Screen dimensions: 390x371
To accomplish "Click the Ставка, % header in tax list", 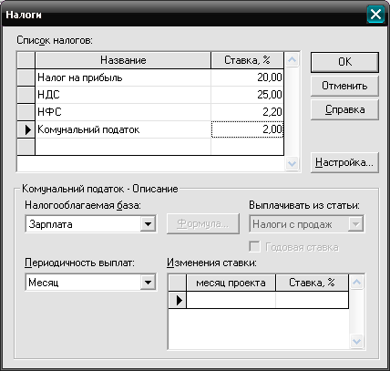I will click(x=247, y=60).
